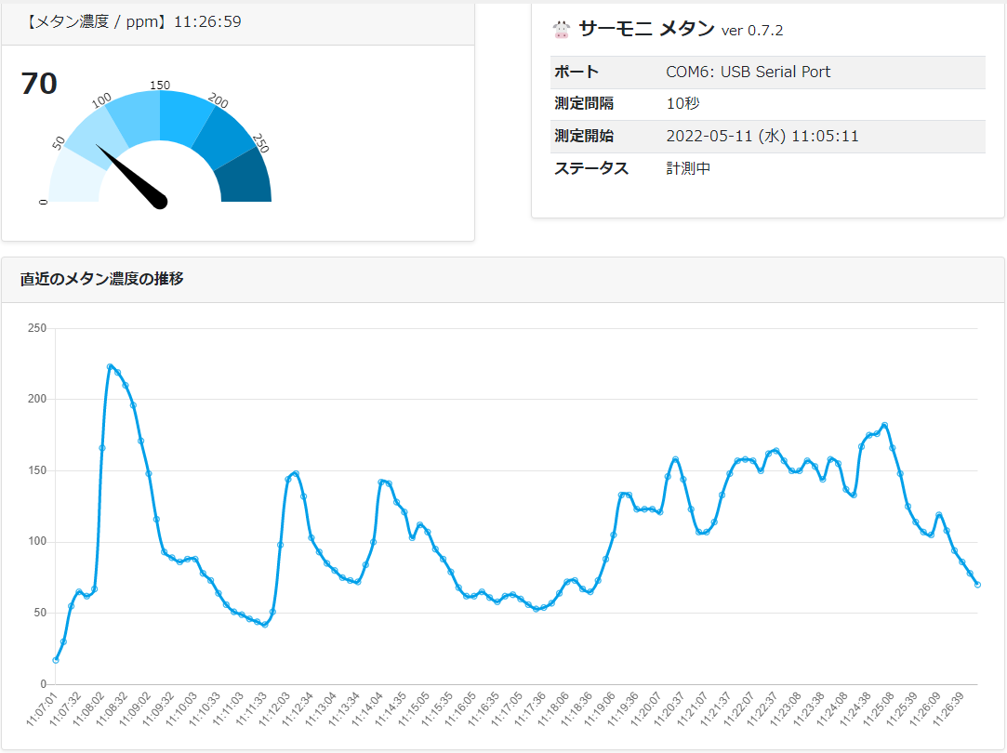Click the 測定開始 date and time value

pyautogui.click(x=762, y=137)
